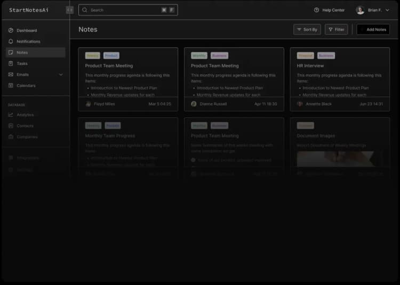Click Annette Black avatar icon
Screen dimensions: 400x285
[300, 104]
